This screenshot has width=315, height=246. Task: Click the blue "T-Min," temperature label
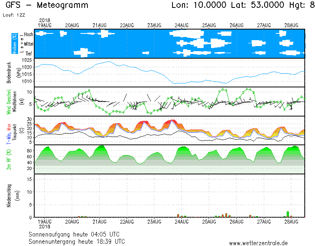[x=9, y=138]
